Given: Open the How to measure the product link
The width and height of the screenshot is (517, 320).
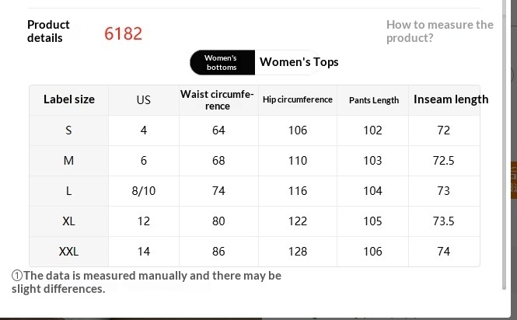Looking at the screenshot, I should 439,31.
